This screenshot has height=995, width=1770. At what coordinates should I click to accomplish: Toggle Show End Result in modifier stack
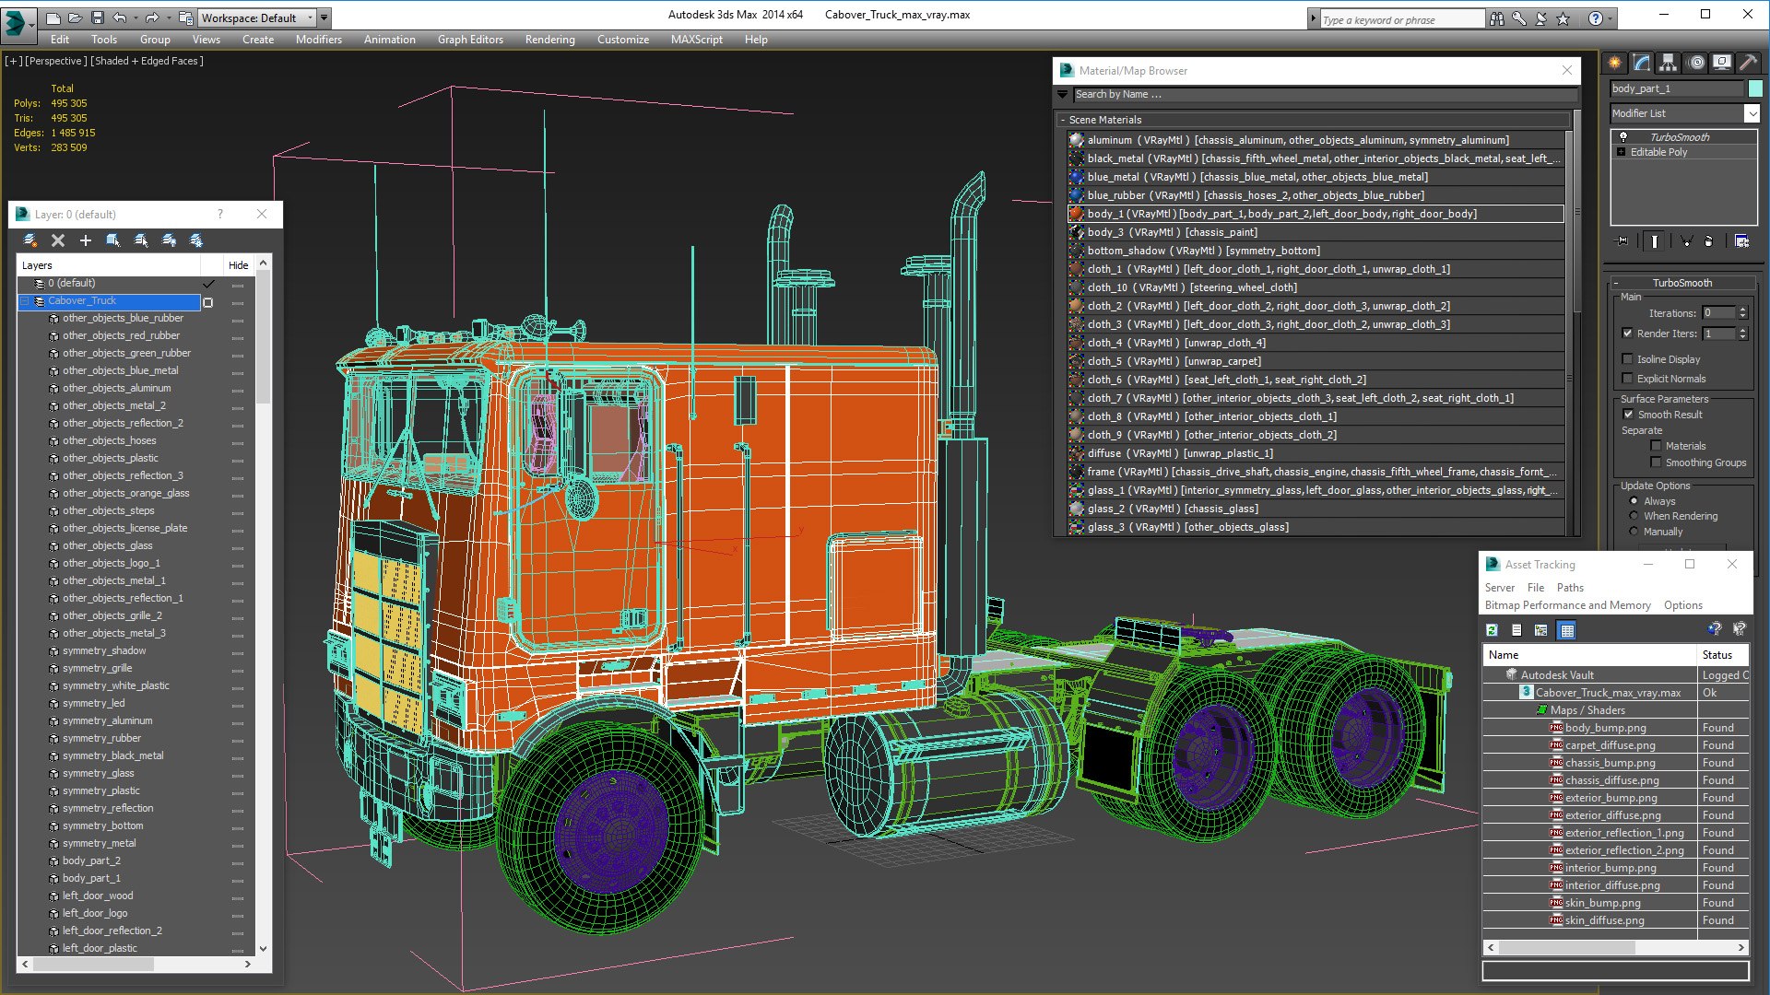pos(1655,240)
